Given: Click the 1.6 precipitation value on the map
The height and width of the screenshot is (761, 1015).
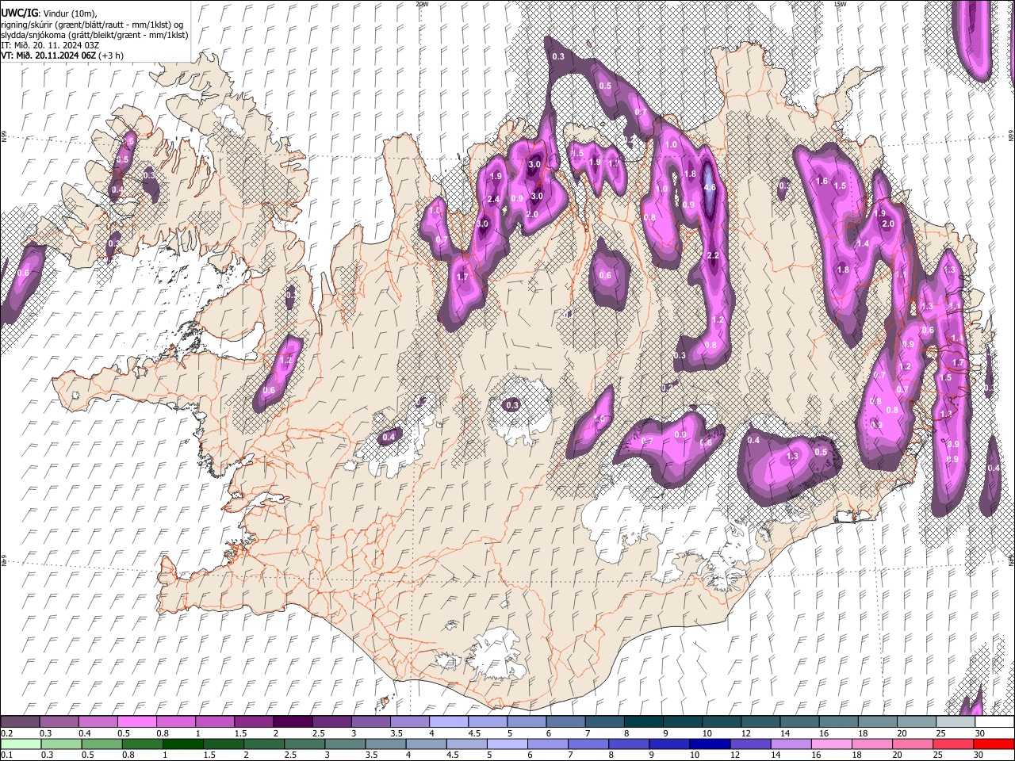Looking at the screenshot, I should click(822, 182).
